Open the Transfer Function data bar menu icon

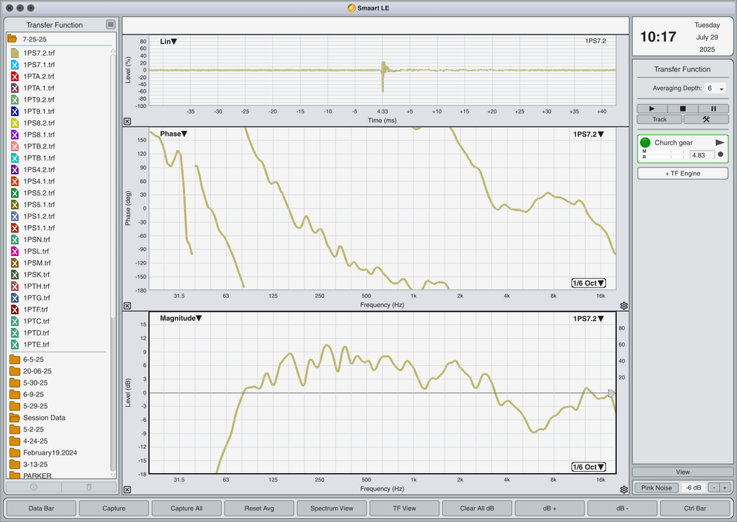tap(110, 24)
